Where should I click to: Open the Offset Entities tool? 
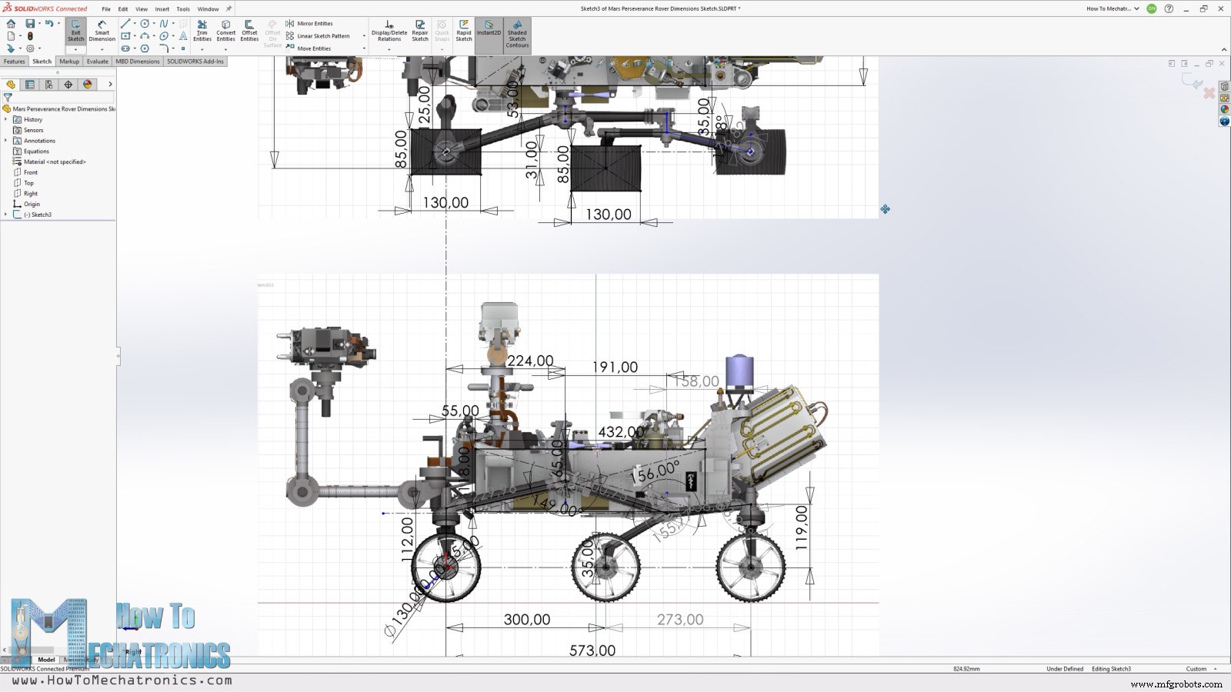coord(249,31)
